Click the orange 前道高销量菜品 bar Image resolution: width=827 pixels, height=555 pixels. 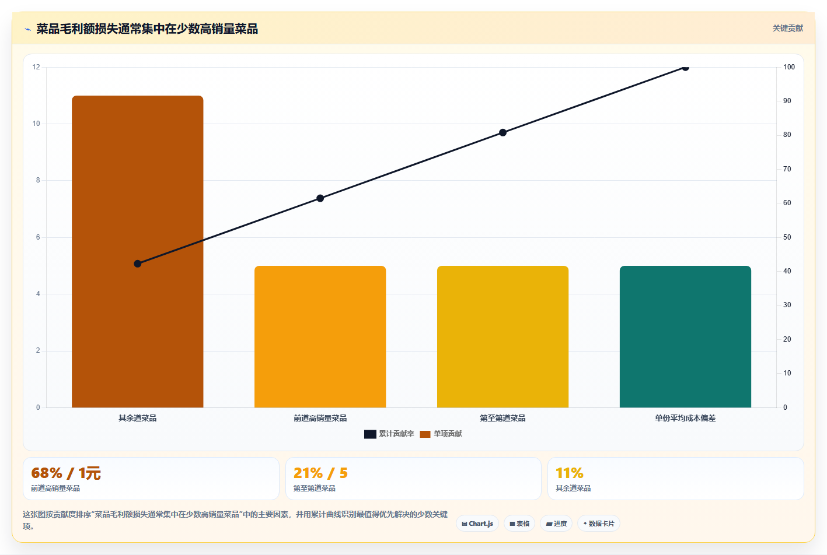click(320, 336)
